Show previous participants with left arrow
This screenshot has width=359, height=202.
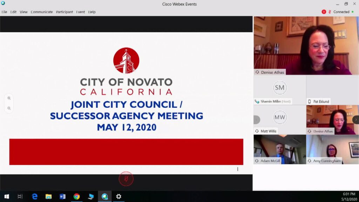click(x=257, y=120)
